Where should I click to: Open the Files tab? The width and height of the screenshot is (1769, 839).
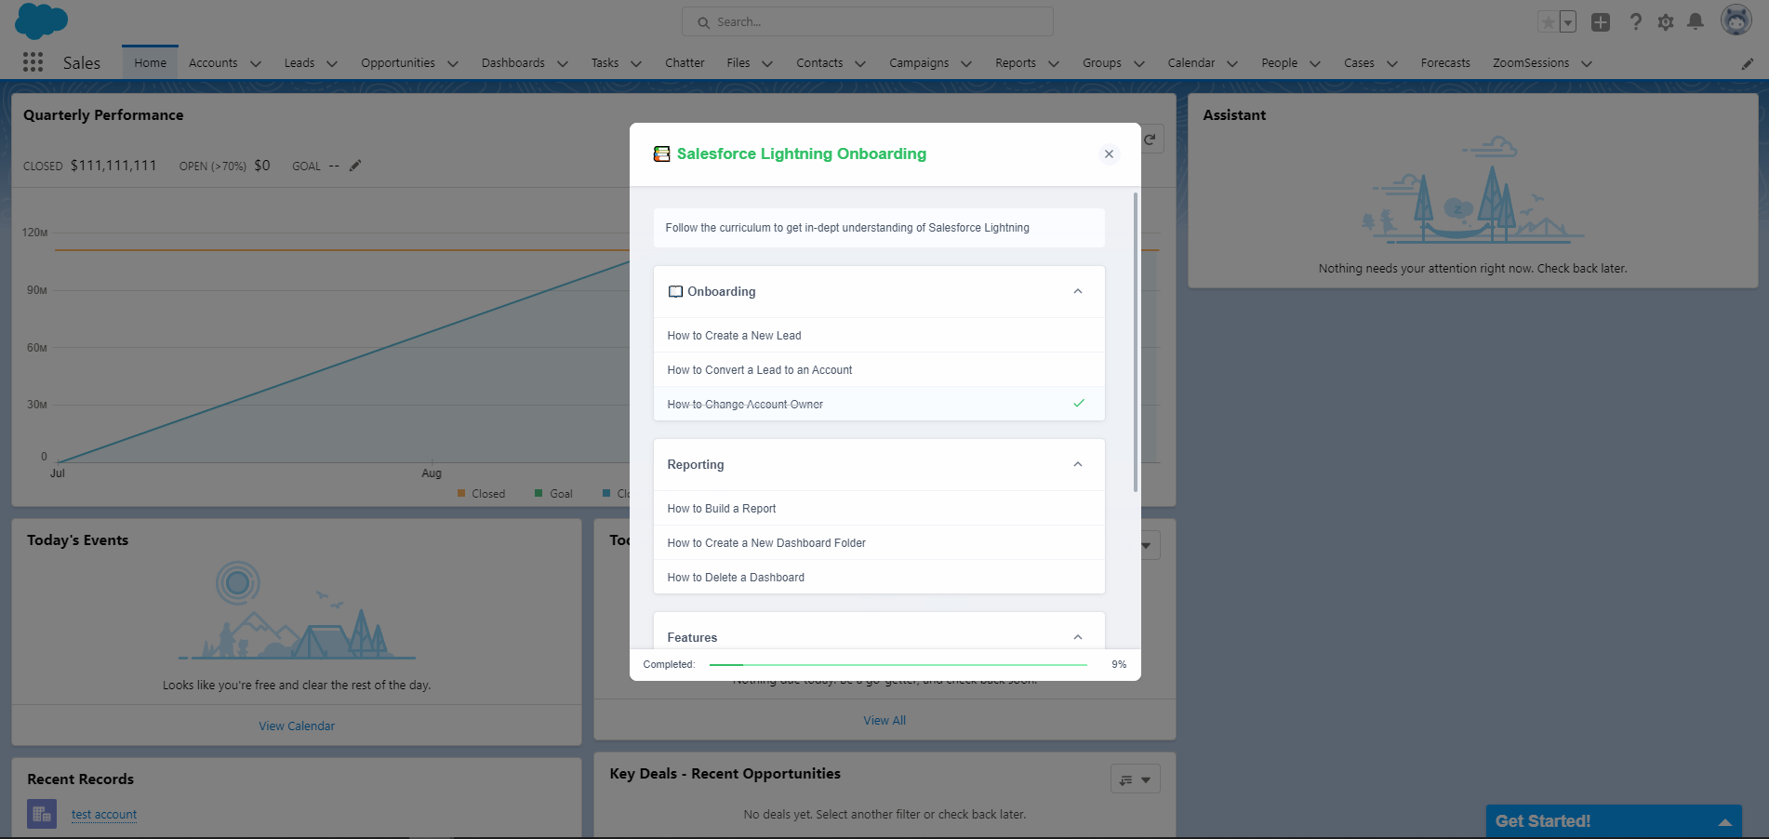pos(738,63)
